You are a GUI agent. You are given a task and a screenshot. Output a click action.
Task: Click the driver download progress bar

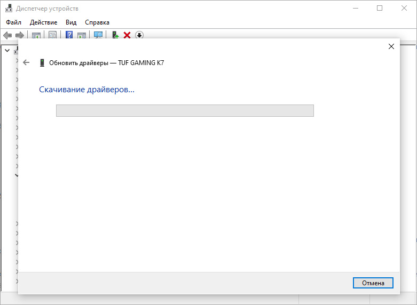pos(185,110)
